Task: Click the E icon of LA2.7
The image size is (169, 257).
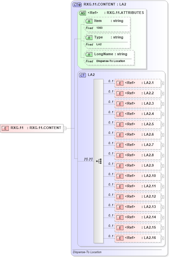Action: [120, 145]
